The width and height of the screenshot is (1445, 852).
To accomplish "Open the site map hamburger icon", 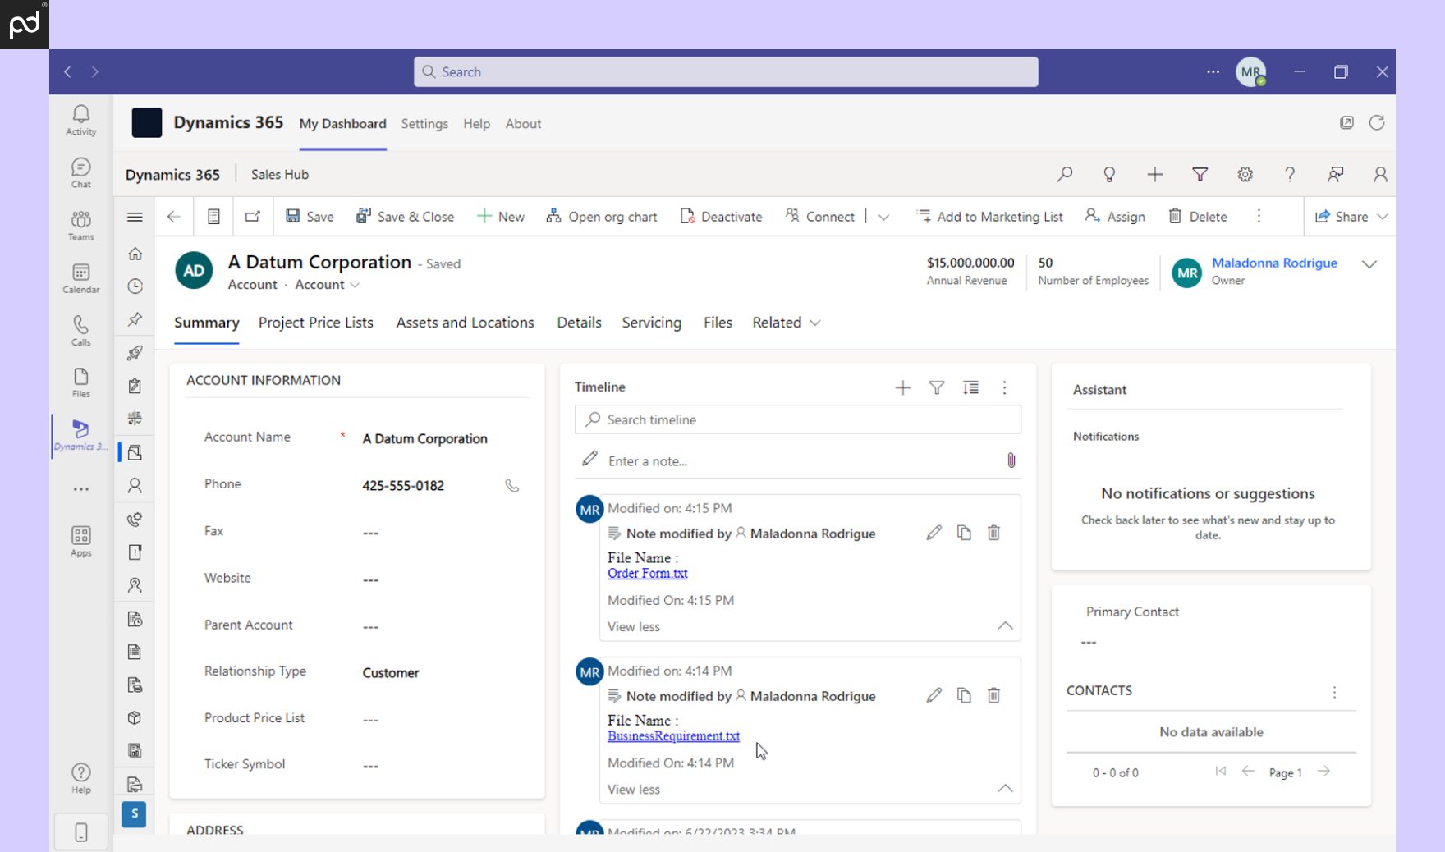I will click(x=134, y=216).
